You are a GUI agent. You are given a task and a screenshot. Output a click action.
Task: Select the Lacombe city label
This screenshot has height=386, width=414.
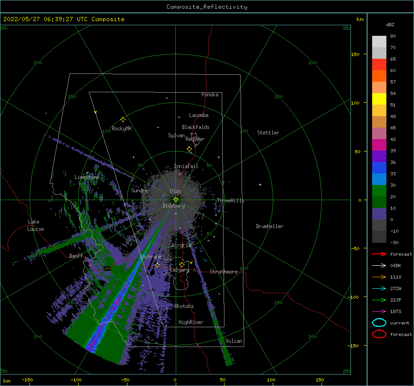[199, 115]
